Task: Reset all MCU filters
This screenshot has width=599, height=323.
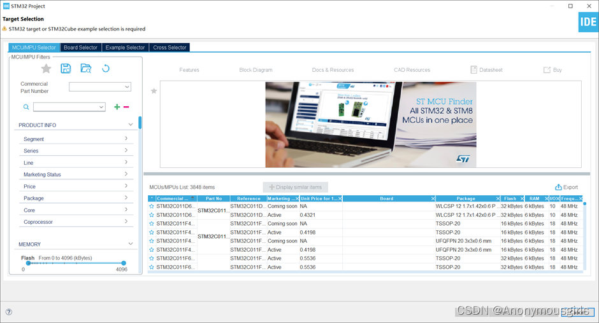Action: (106, 69)
